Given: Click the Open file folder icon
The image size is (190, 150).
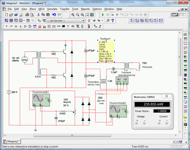Looking at the screenshot, I should [x=11, y=15].
